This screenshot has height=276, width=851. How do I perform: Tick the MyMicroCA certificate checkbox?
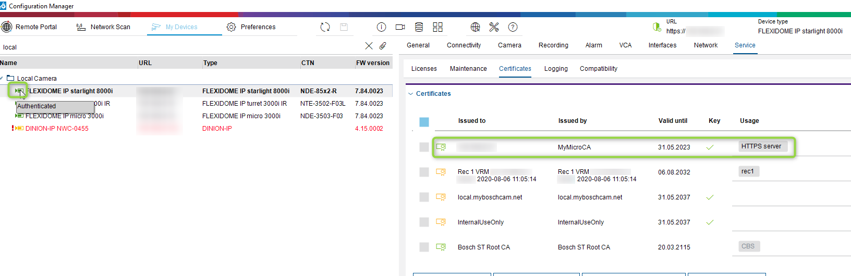point(424,147)
